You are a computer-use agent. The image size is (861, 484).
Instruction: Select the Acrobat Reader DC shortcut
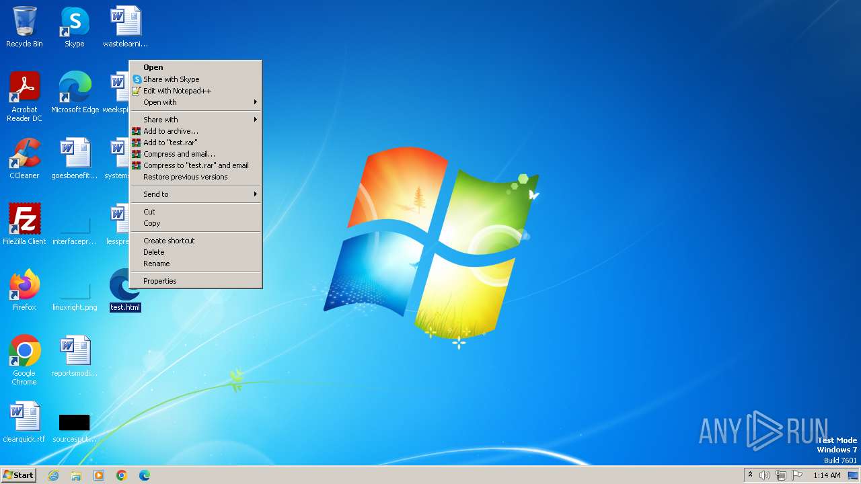click(x=24, y=96)
